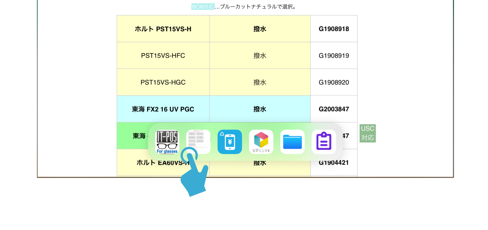Screen dimensions: 488x230
Task: Open the Files folder app
Action: point(292,142)
